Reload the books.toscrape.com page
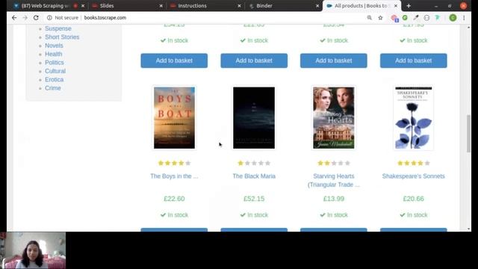The image size is (478, 269). 36,18
